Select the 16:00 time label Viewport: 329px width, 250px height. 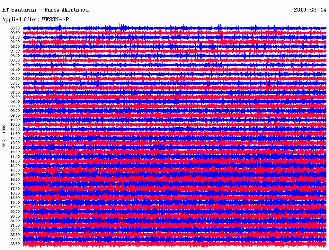[15, 175]
